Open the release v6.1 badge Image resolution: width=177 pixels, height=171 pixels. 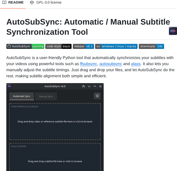pos(83,46)
